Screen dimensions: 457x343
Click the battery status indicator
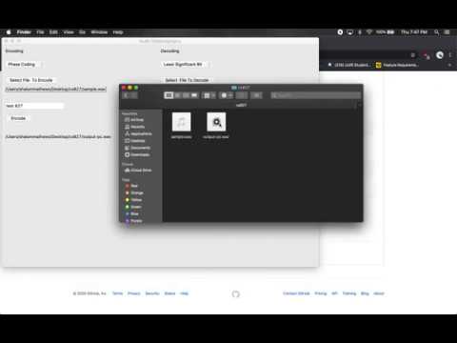point(385,32)
